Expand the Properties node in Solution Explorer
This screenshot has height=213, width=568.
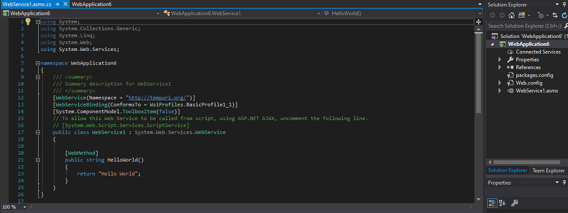click(x=499, y=59)
